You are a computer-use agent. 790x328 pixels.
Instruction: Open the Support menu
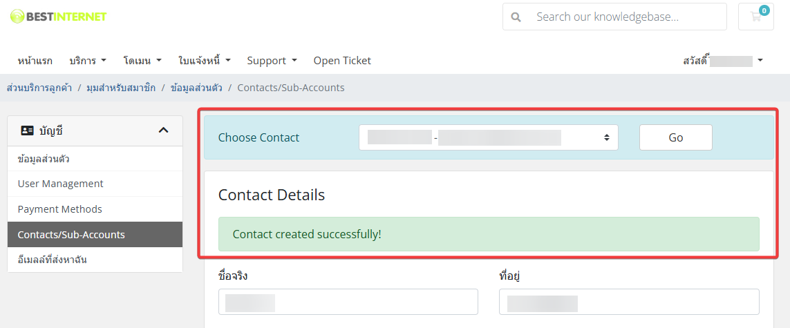point(272,60)
